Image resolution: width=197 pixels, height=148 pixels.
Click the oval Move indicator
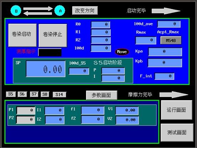tap(122, 52)
